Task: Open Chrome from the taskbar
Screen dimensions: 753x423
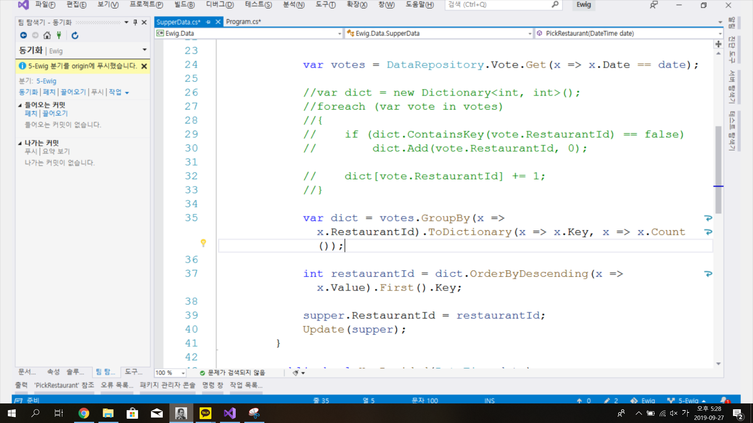Action: pyautogui.click(x=84, y=413)
